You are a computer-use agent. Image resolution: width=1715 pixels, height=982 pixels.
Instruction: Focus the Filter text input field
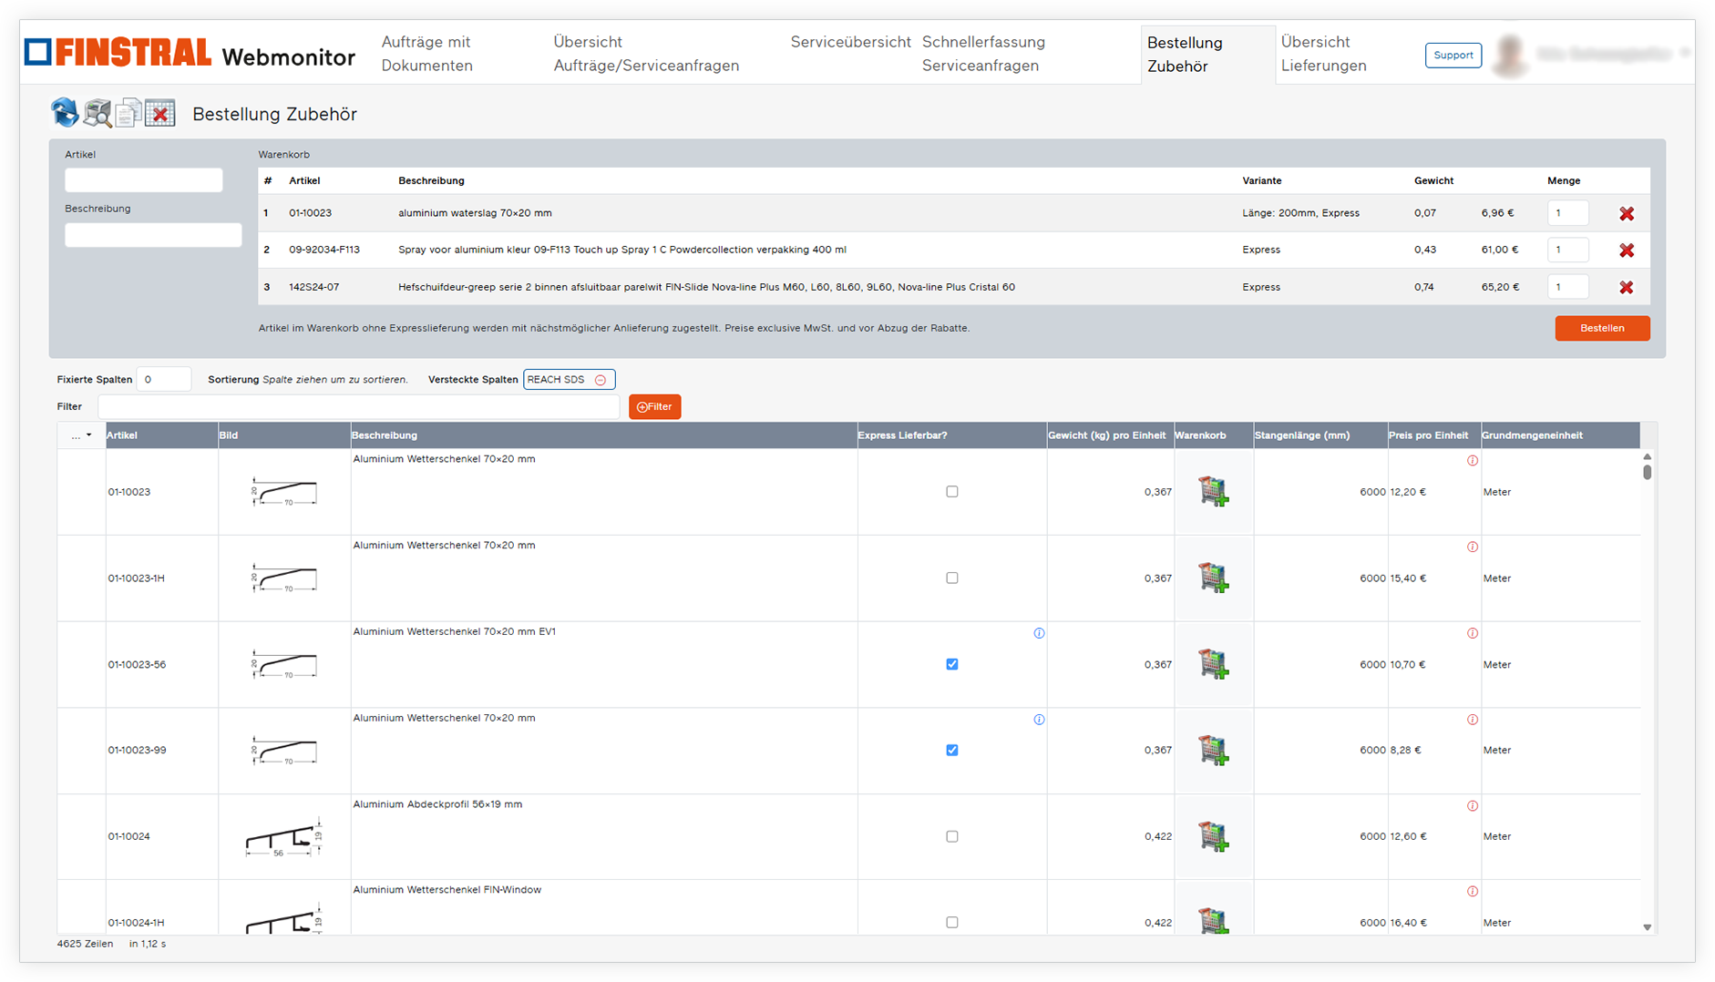click(359, 407)
